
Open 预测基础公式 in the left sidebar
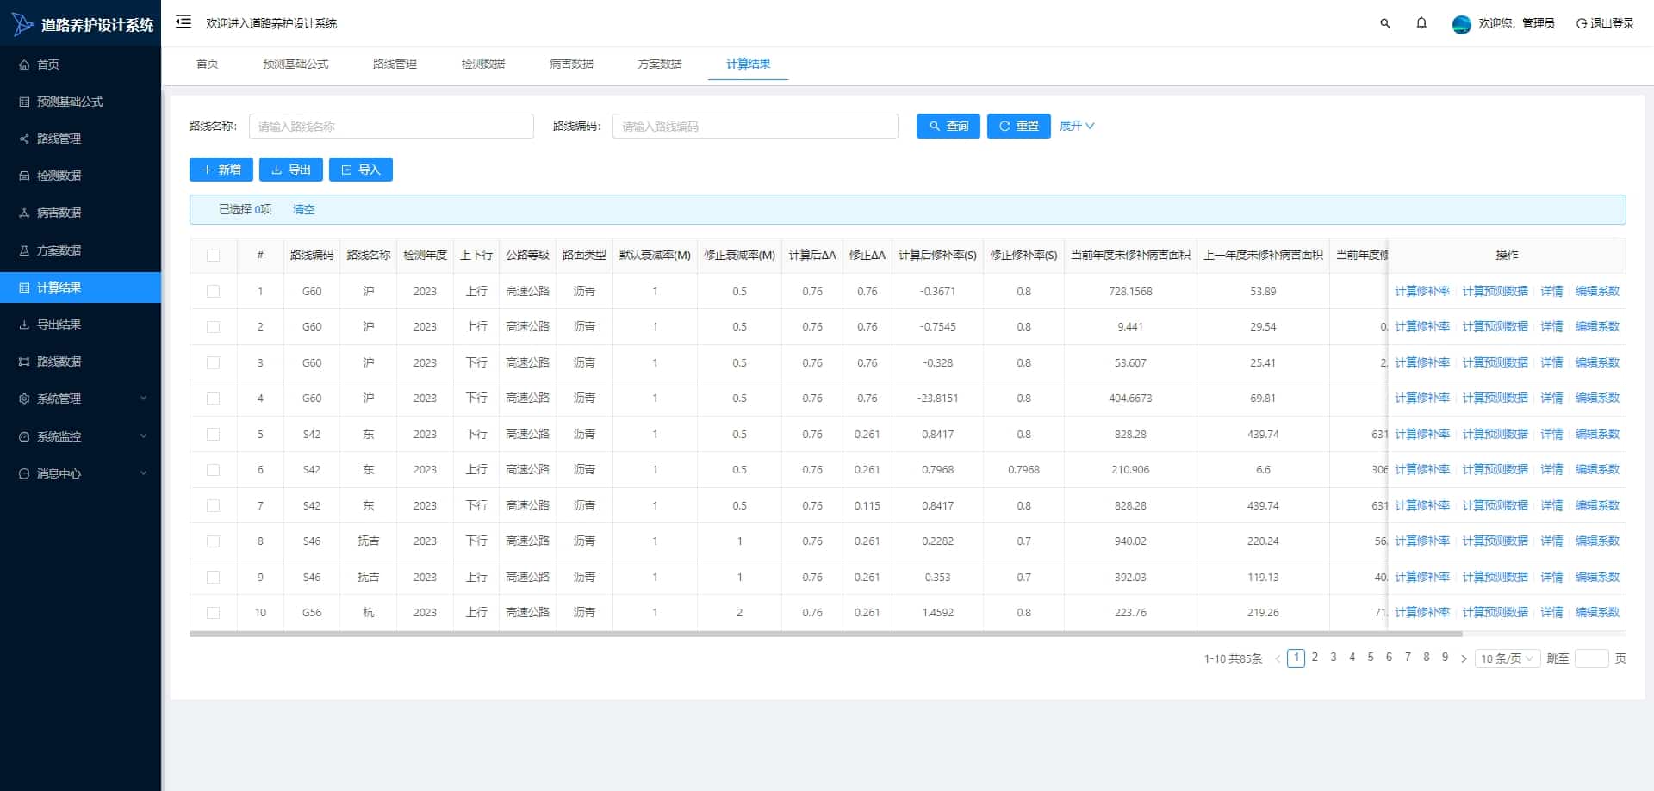(x=80, y=102)
